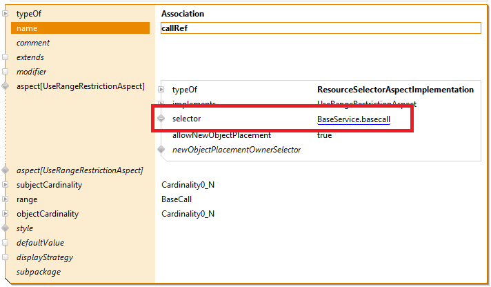Select the BaseCall range value

(177, 199)
